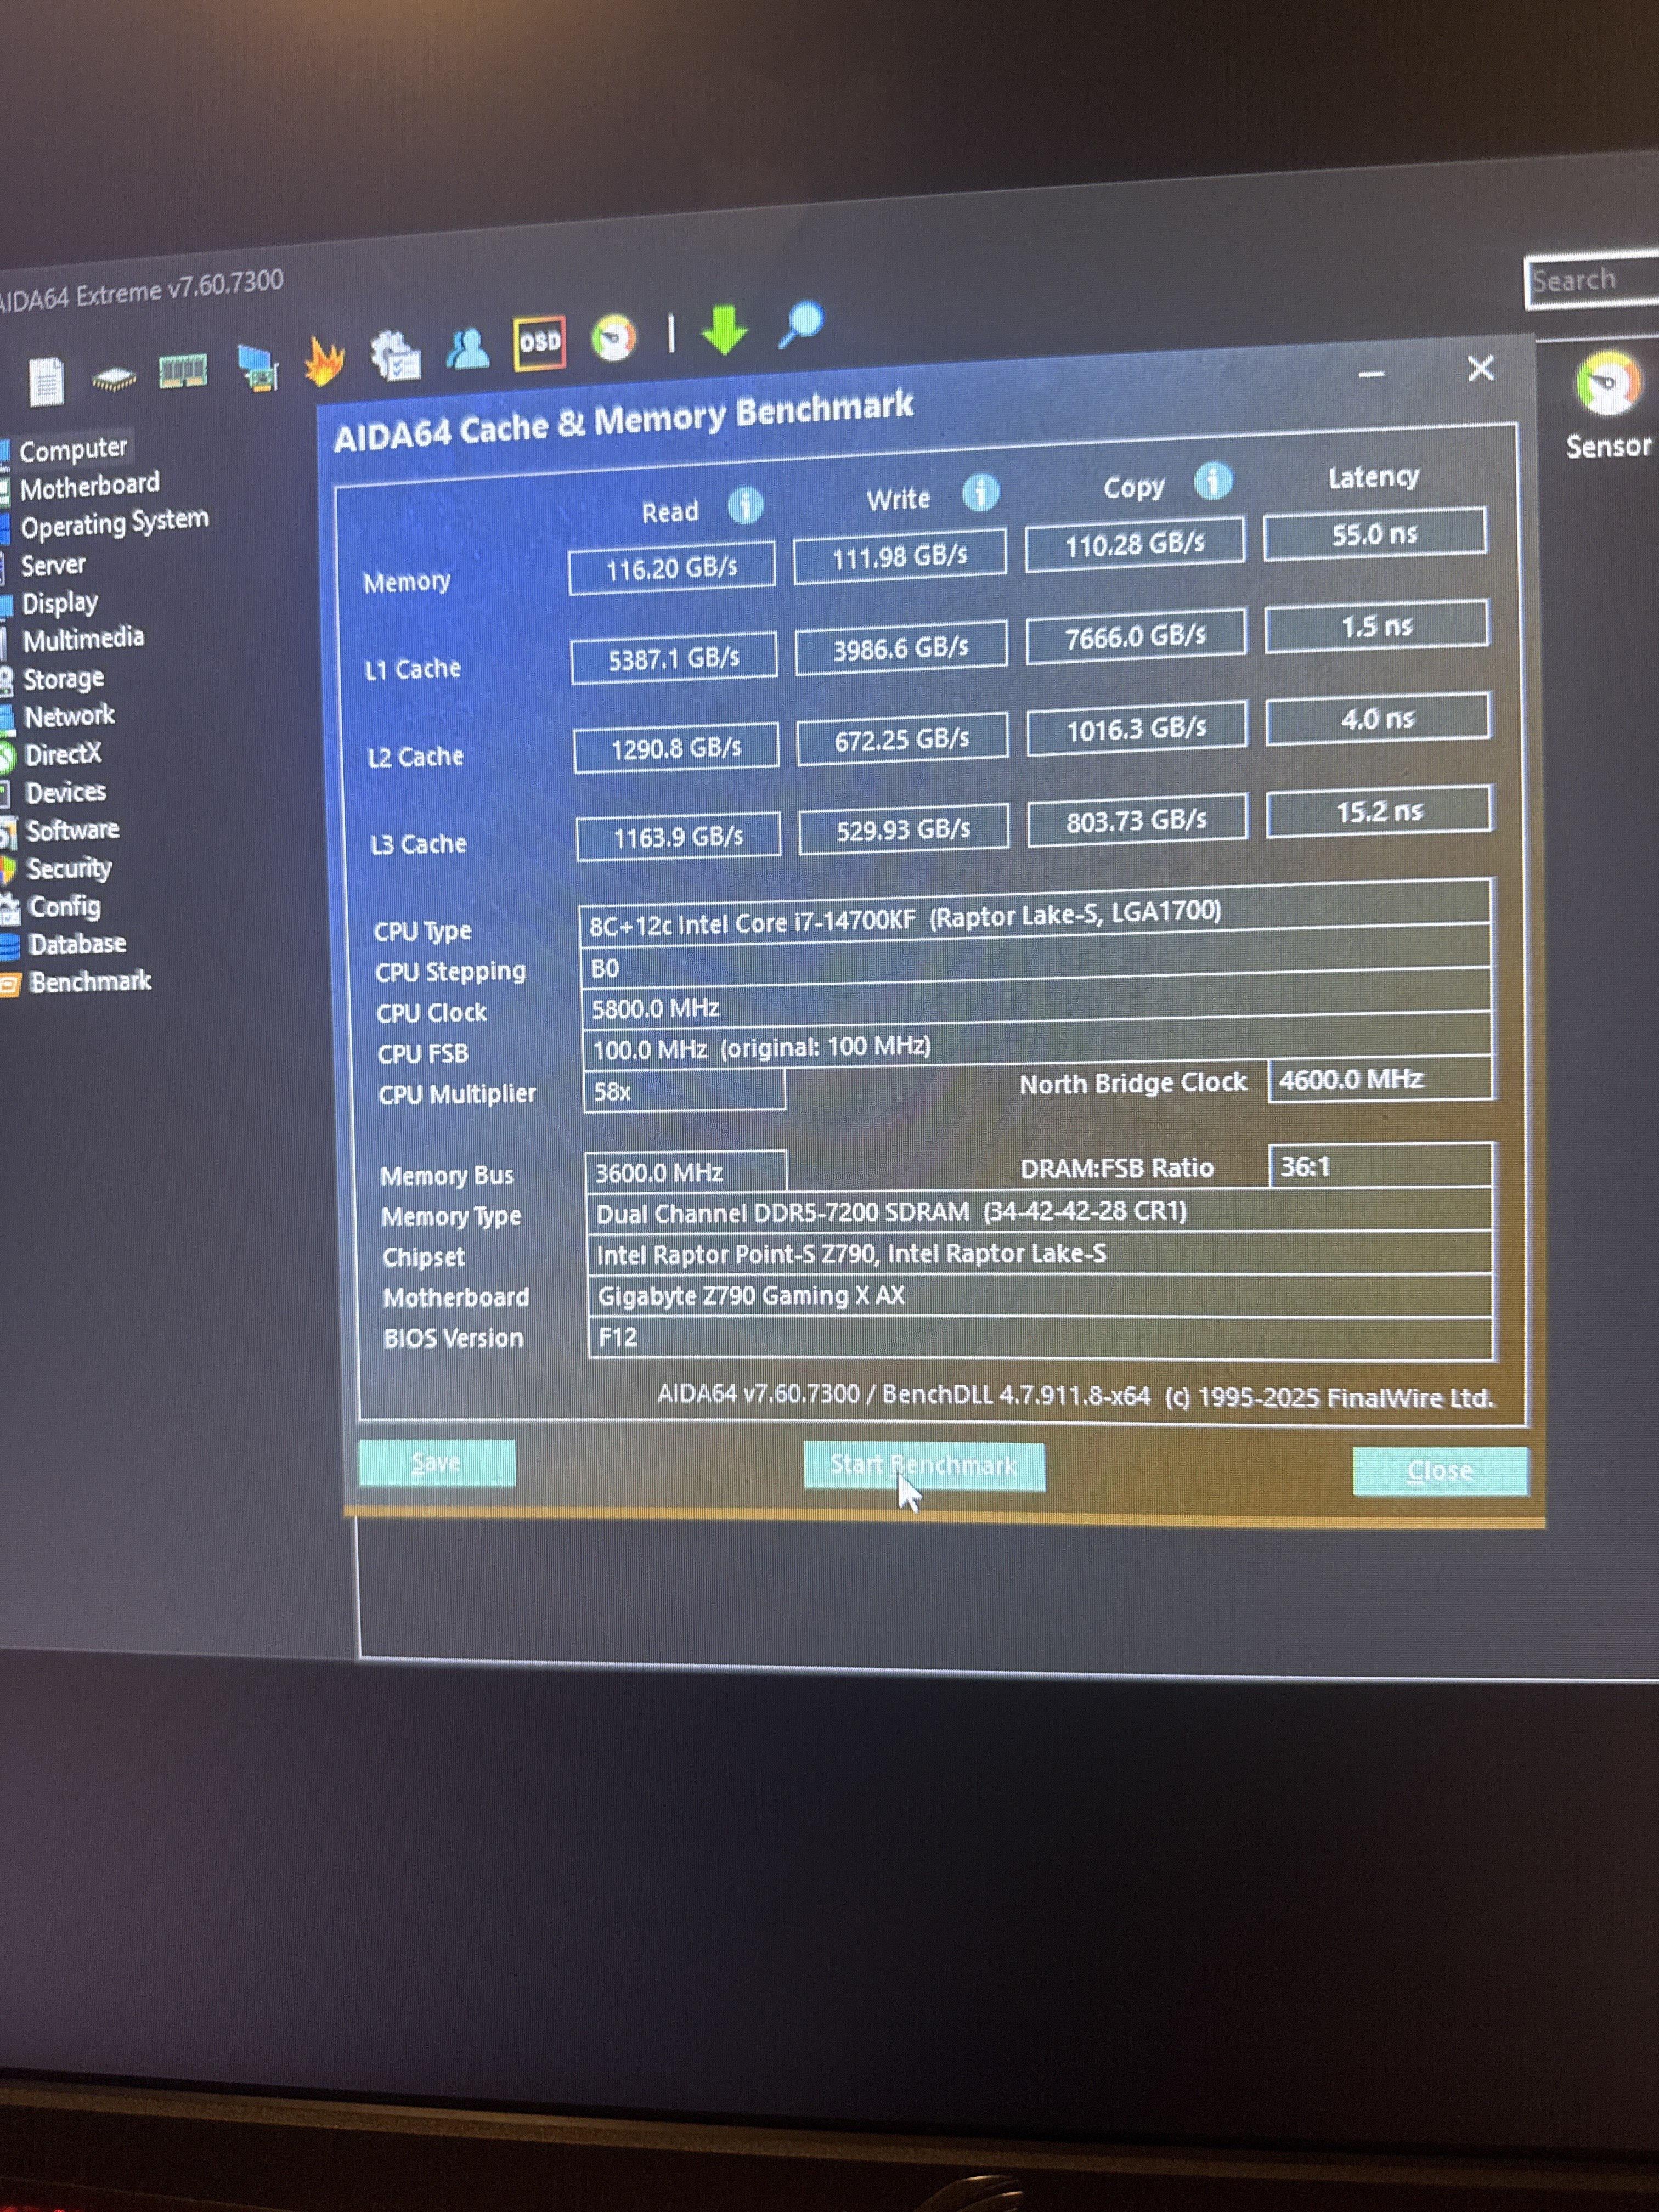Show info for the Write column
This screenshot has width=1659, height=2212.
(x=980, y=493)
